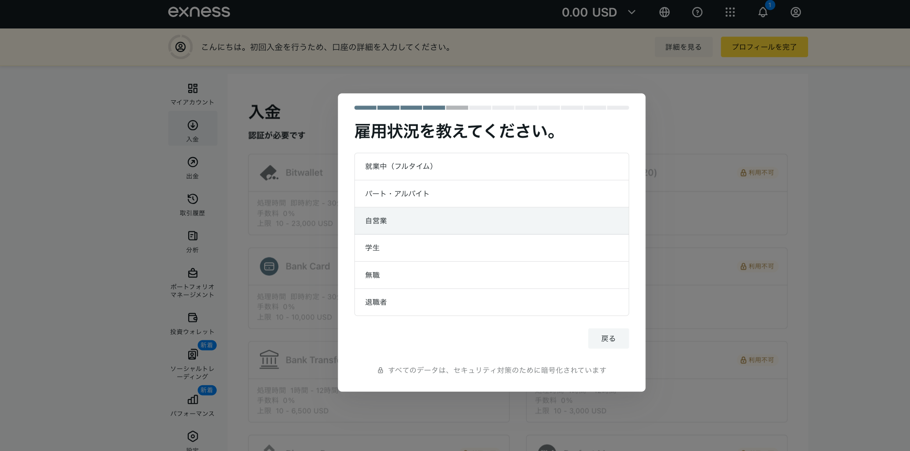Click the first progress bar segment
The width and height of the screenshot is (910, 451).
point(365,108)
